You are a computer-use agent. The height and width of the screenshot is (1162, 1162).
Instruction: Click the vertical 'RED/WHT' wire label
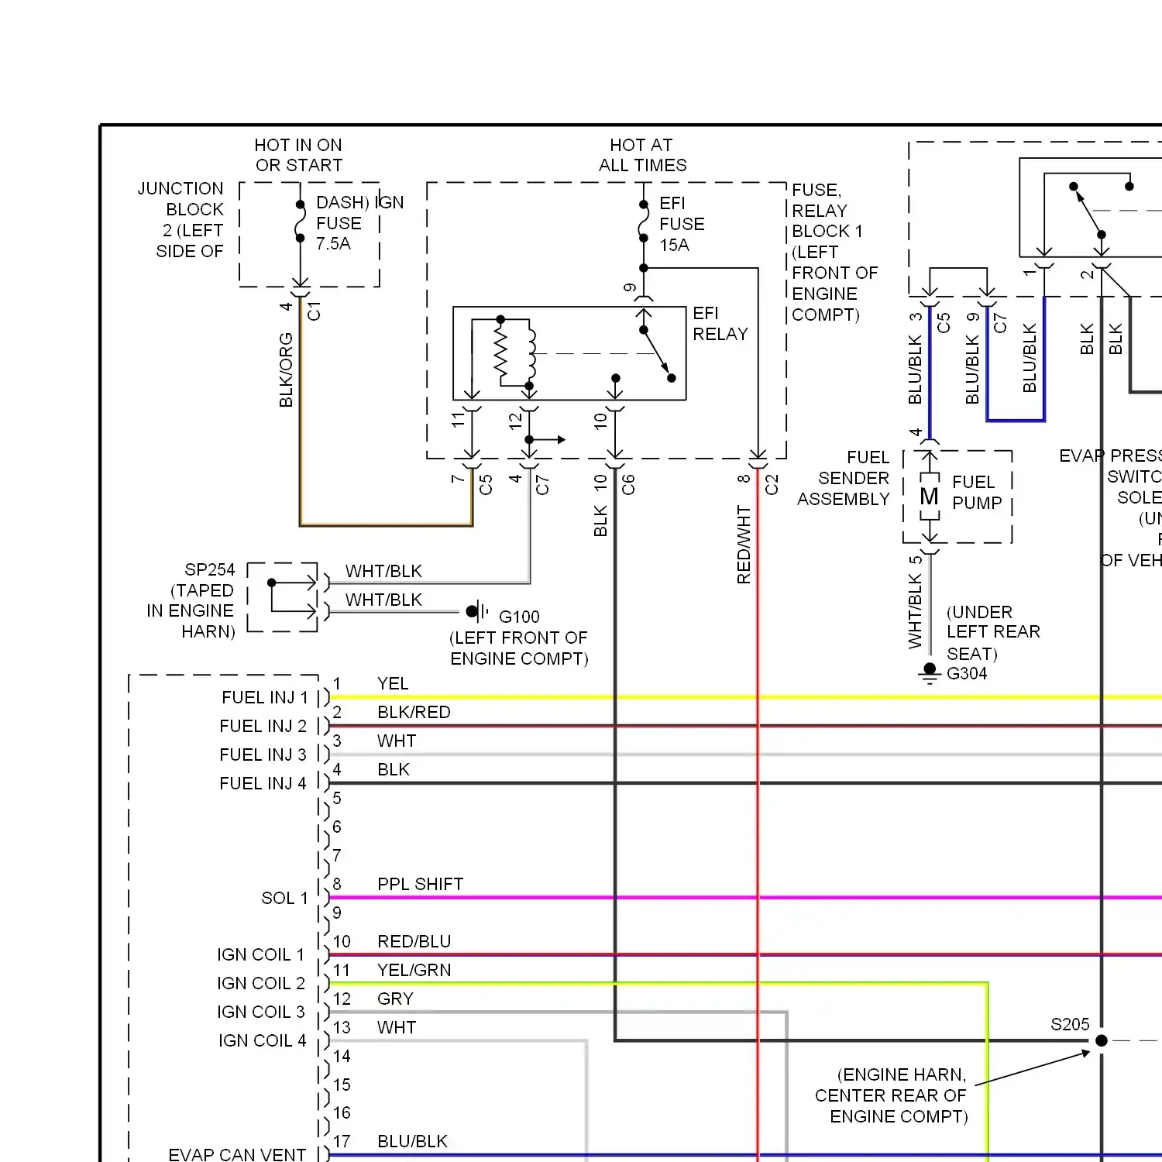[744, 545]
